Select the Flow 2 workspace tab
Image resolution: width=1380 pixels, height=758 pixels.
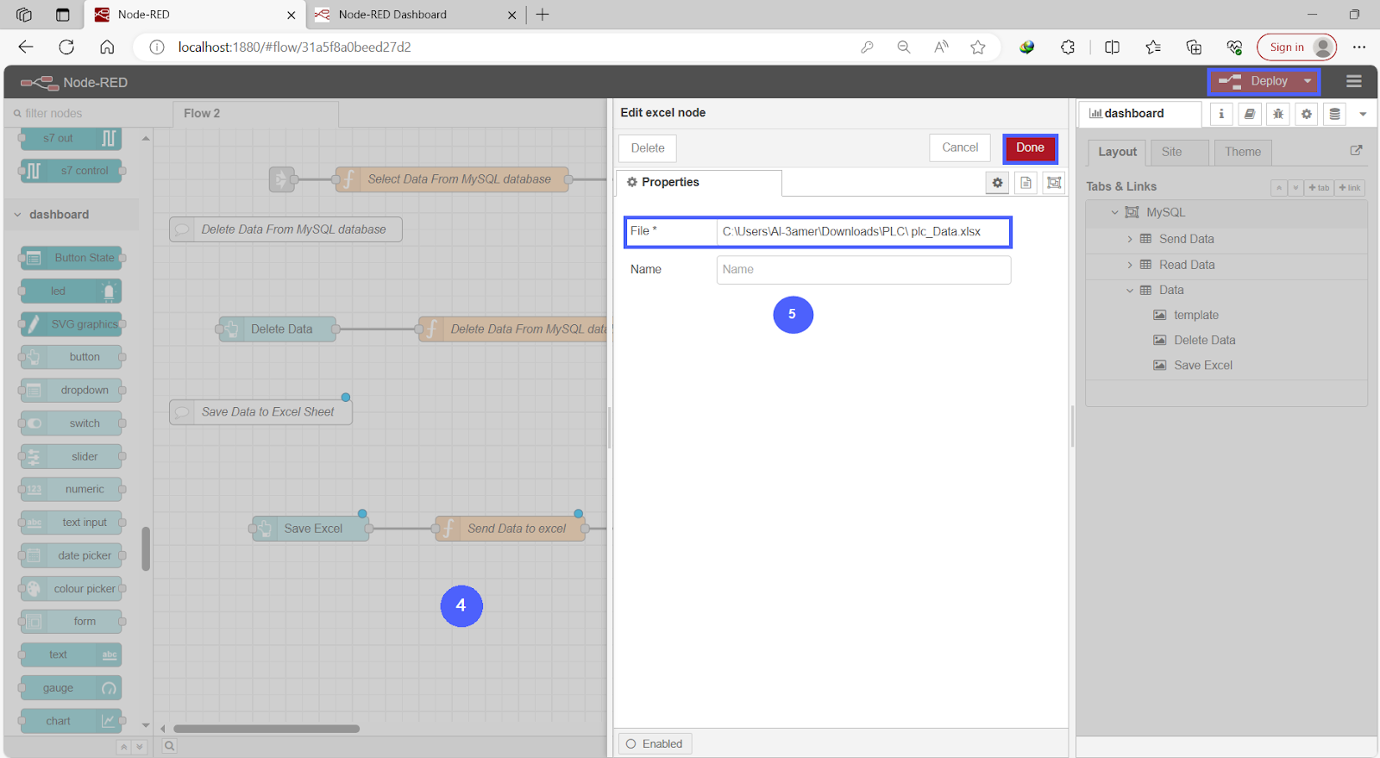pos(255,114)
